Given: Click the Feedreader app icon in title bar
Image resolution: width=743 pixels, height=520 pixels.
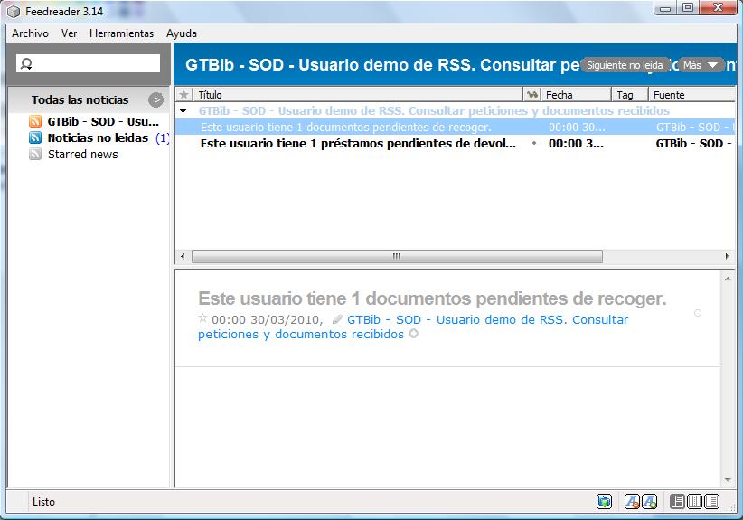Looking at the screenshot, I should [14, 11].
